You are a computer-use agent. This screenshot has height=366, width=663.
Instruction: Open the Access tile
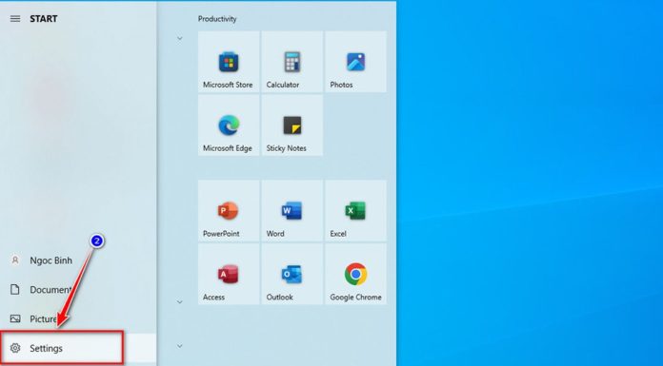coord(229,274)
